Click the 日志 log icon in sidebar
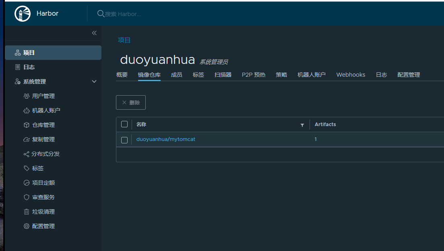 [18, 67]
